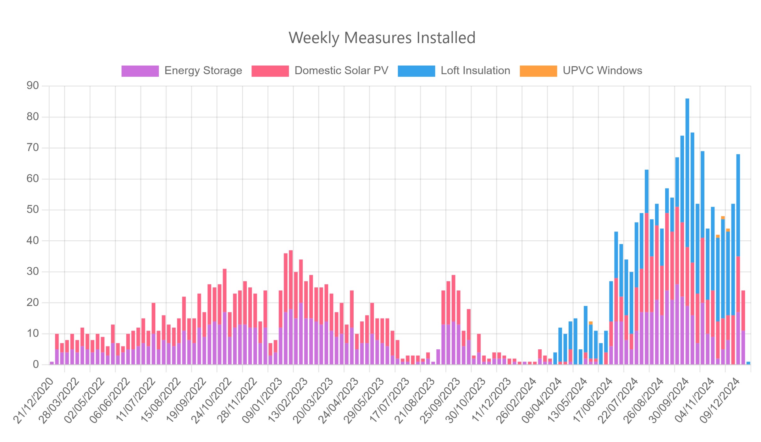Click the 09/01/2023 x-axis date label
This screenshot has height=442, width=761.
pos(262,401)
